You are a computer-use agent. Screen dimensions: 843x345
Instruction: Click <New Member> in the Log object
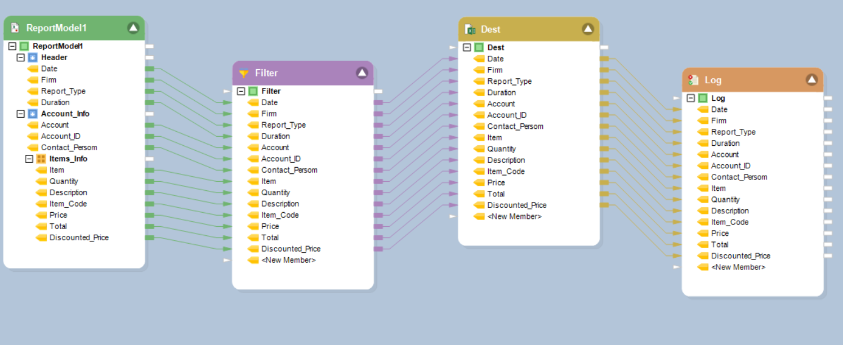pyautogui.click(x=738, y=267)
